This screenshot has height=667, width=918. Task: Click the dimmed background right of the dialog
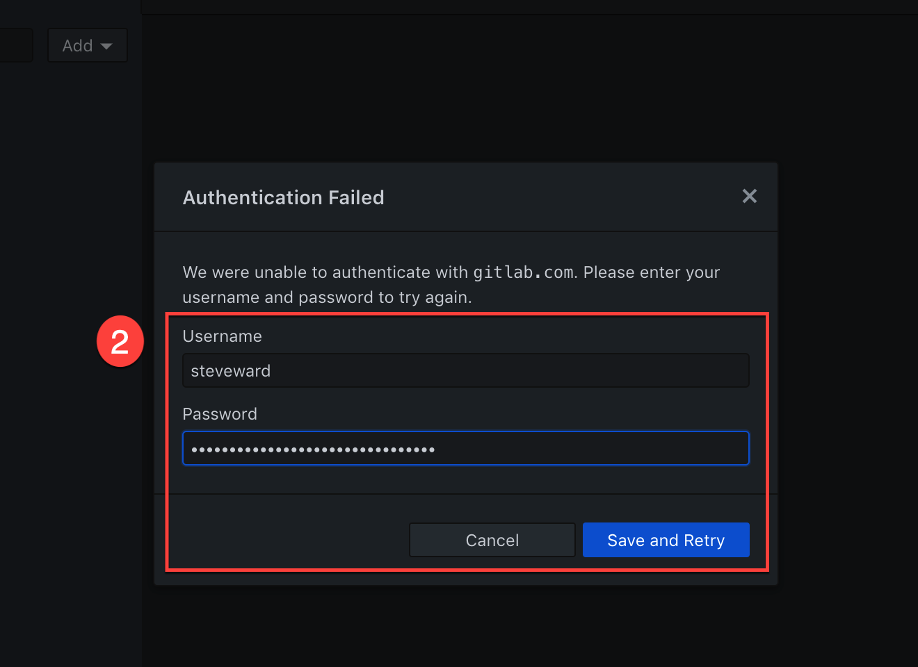(848, 347)
